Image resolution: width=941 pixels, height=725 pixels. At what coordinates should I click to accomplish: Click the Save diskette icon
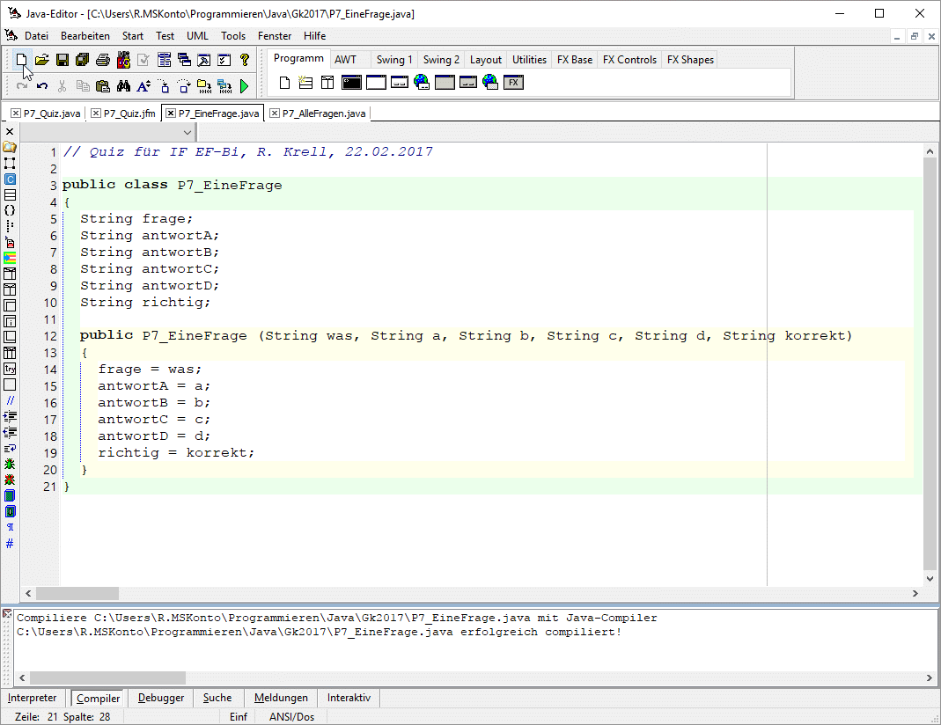[x=62, y=60]
